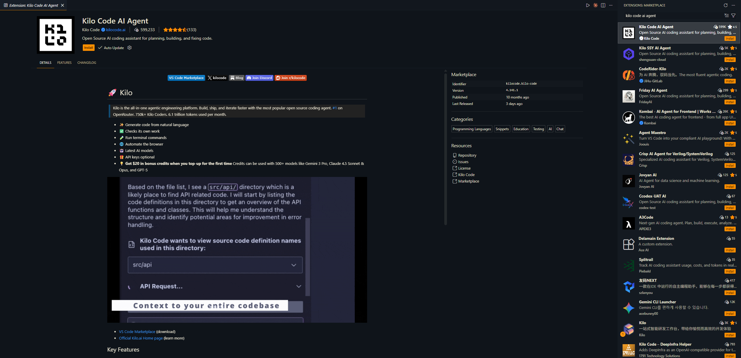Image resolution: width=741 pixels, height=358 pixels.
Task: Open editor More Actions ellipsis menu
Action: (611, 5)
